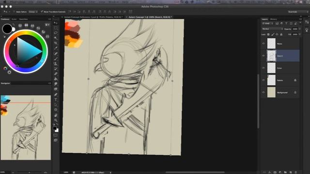Toggle the Auto-Select checkbox
The image size is (310, 174).
tap(14, 12)
